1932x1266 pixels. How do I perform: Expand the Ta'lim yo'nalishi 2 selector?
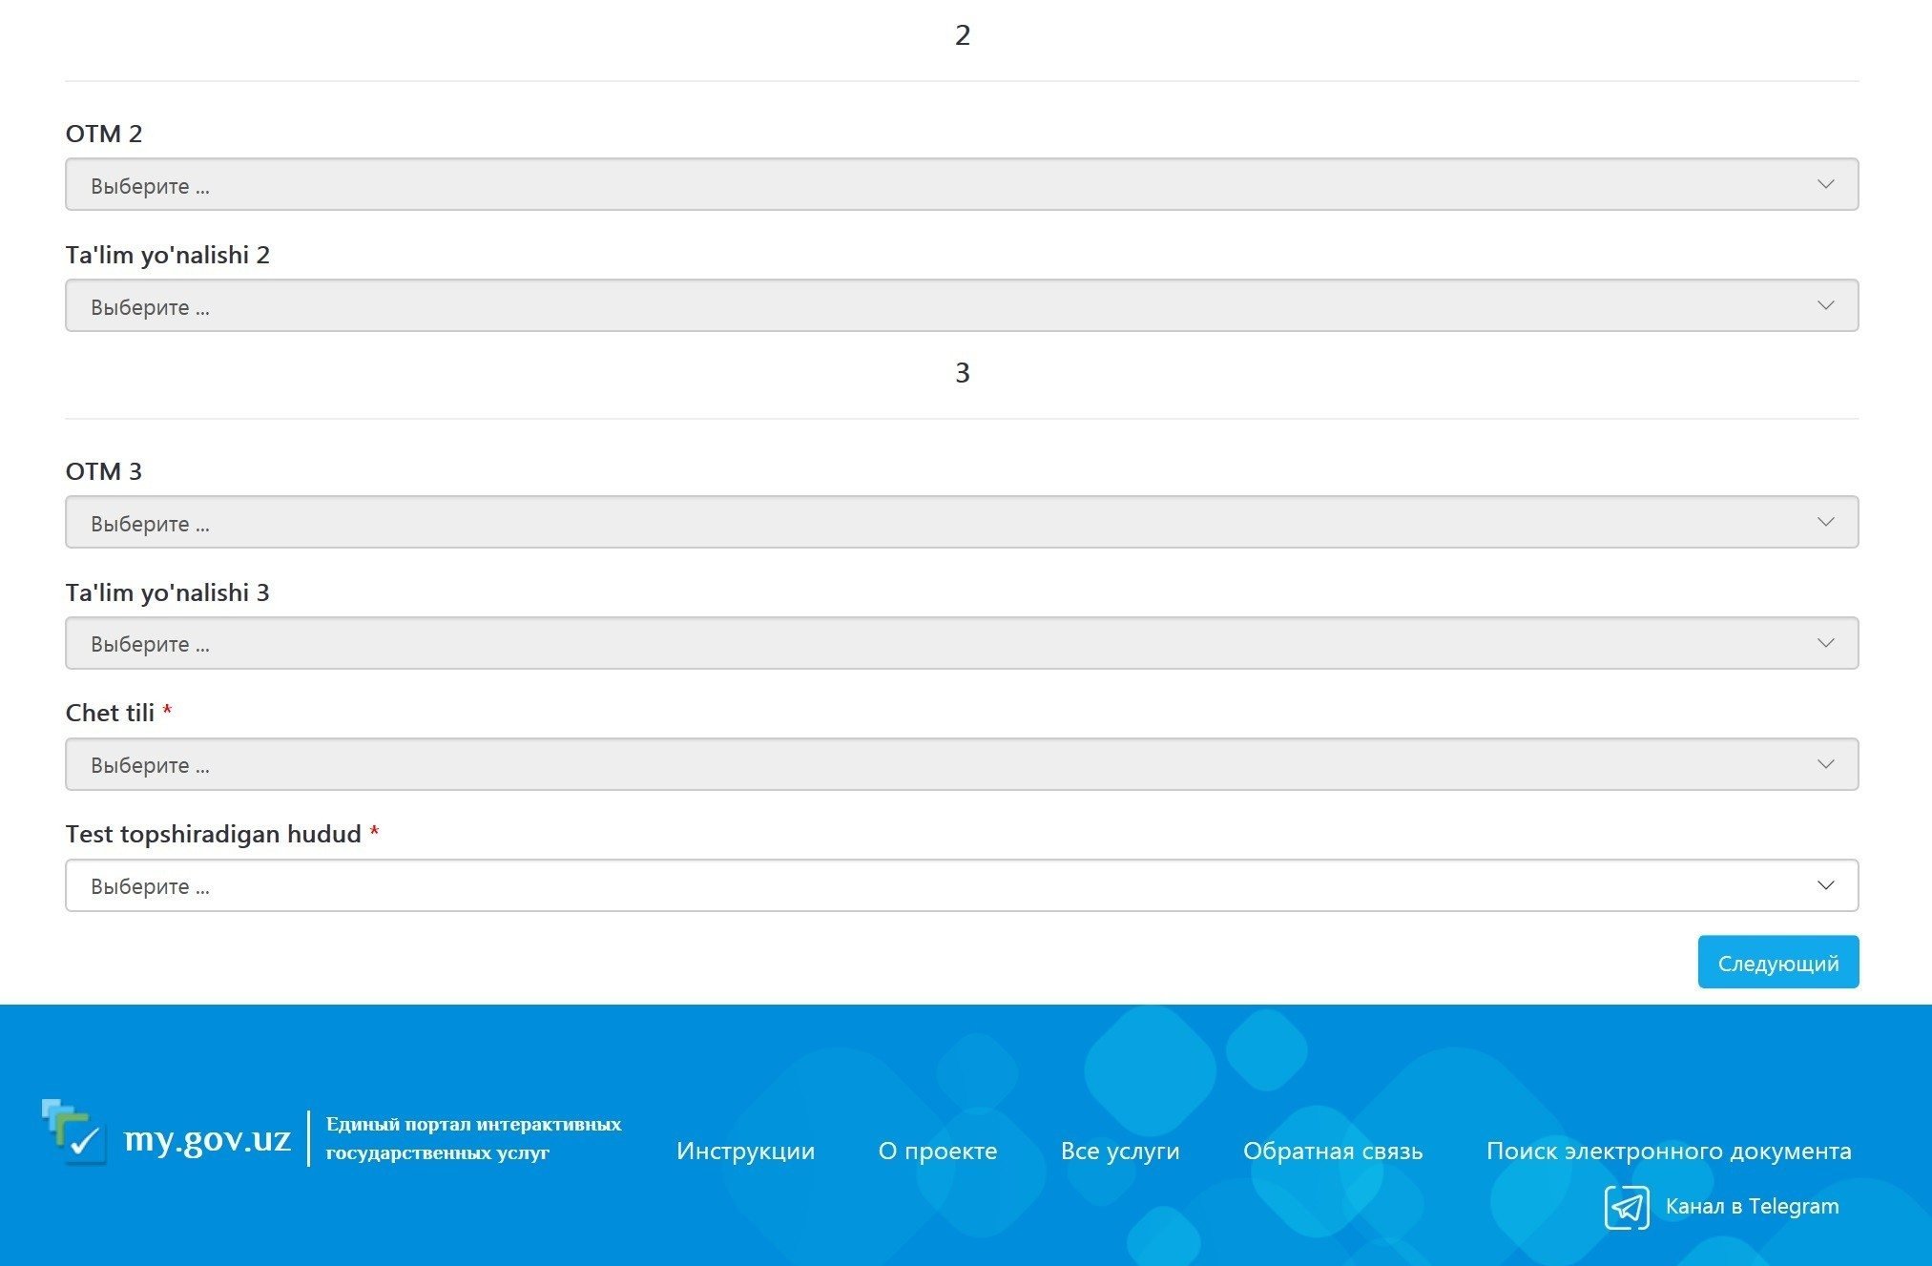961,305
